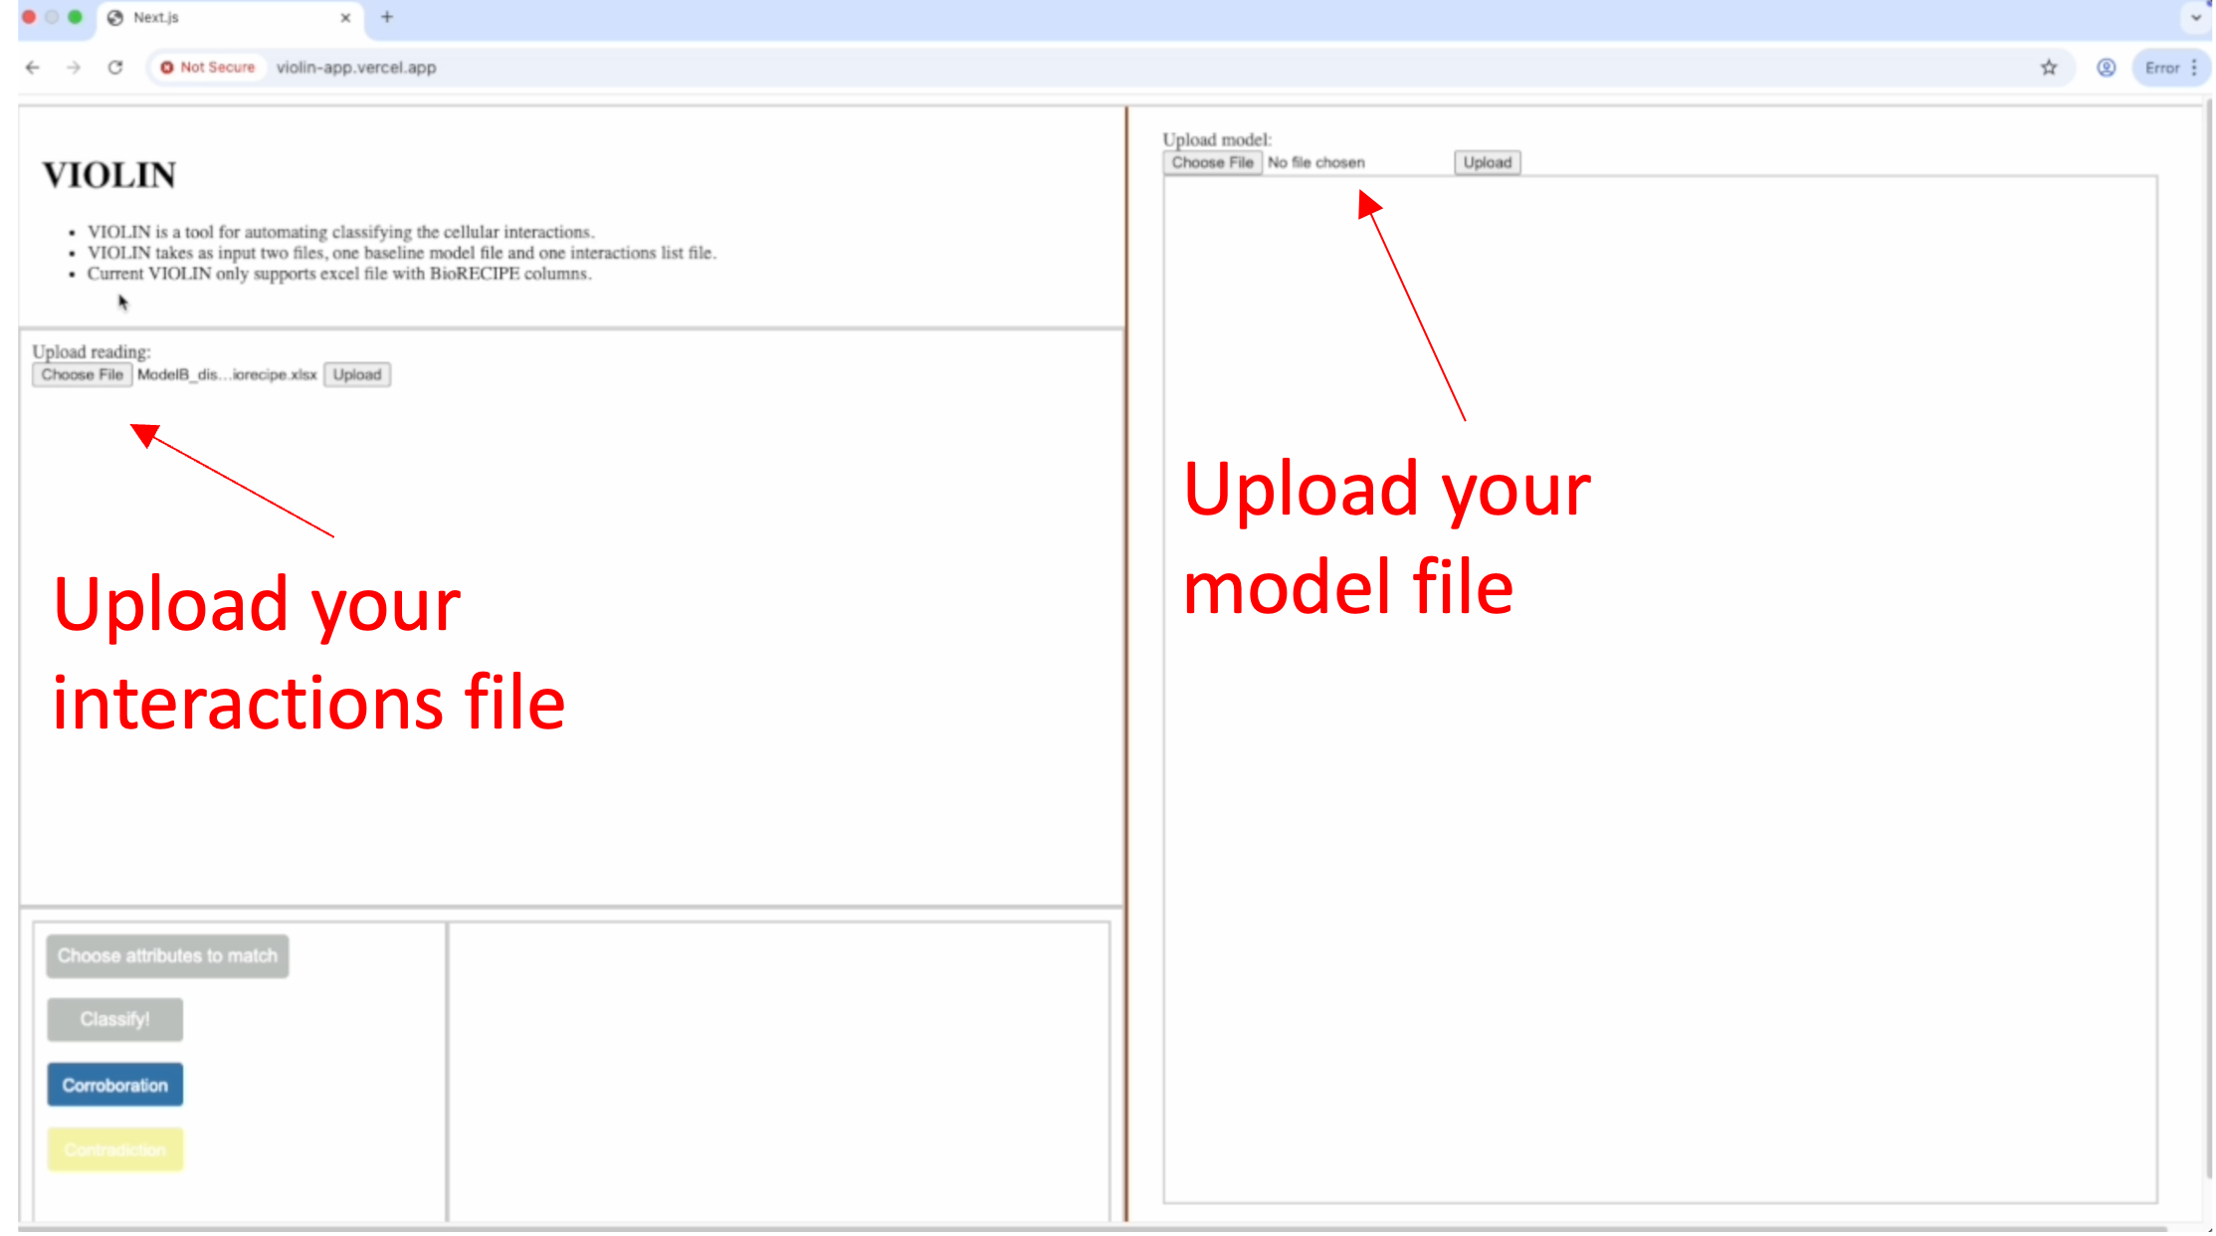Image resolution: width=2216 pixels, height=1236 pixels.
Task: Open the Chrome three-dot menu
Action: [2194, 68]
